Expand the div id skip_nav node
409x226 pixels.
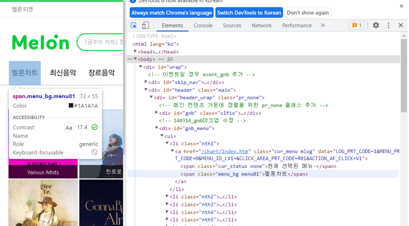pyautogui.click(x=146, y=82)
